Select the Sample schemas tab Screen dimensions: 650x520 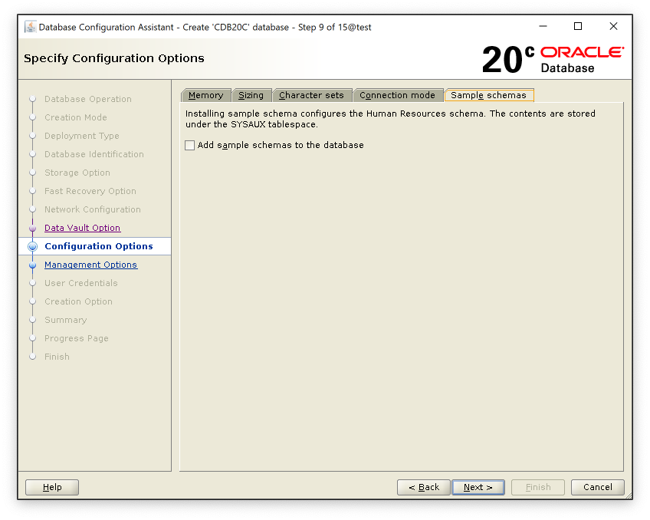(x=488, y=95)
